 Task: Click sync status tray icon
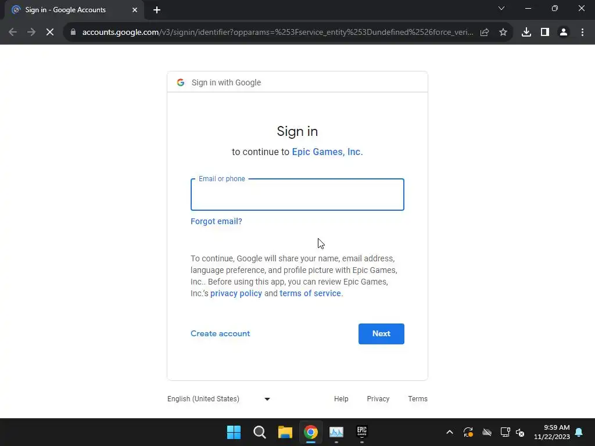pos(468,432)
